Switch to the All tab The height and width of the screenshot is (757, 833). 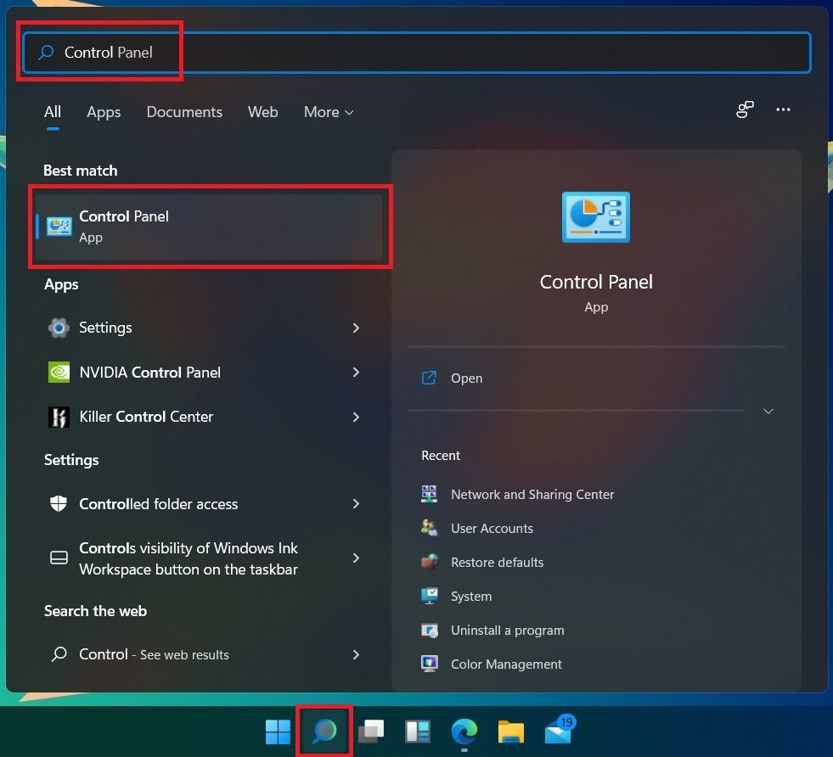coord(53,112)
